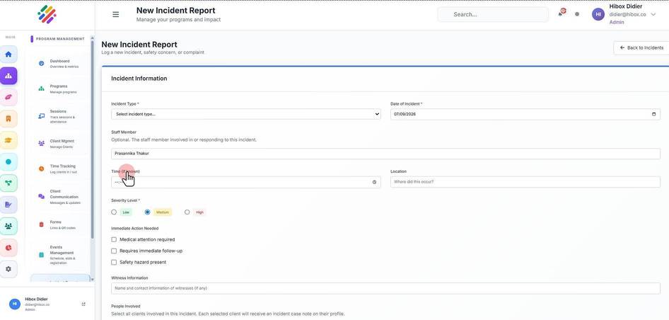This screenshot has width=669, height=320.
Task: Open Client Mgmnt menu item
Action: (59, 144)
